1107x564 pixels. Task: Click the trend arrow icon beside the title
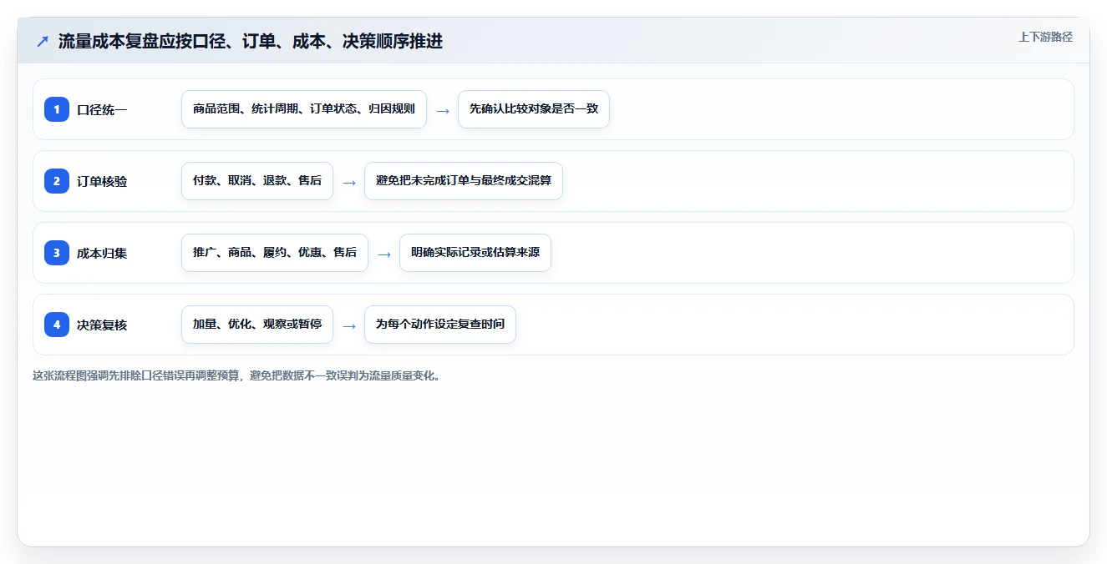(43, 41)
